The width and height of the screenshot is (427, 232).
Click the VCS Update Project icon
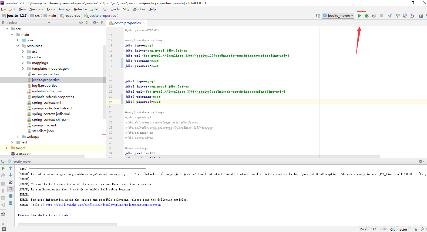coord(390,16)
